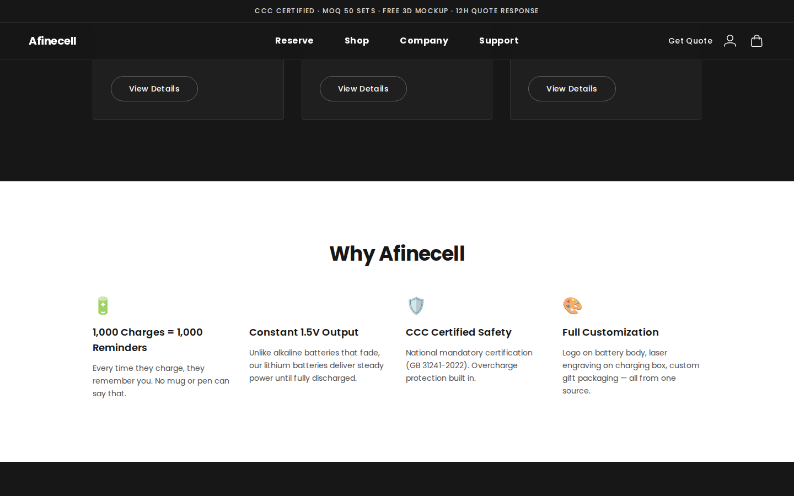Go to the Afinecell logo home link
Screen dimensions: 794x496
pyautogui.click(x=52, y=41)
